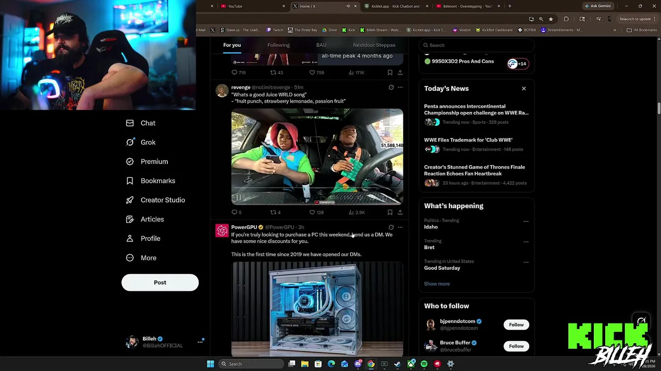
Task: Open Profile in the X sidebar
Action: point(143,239)
